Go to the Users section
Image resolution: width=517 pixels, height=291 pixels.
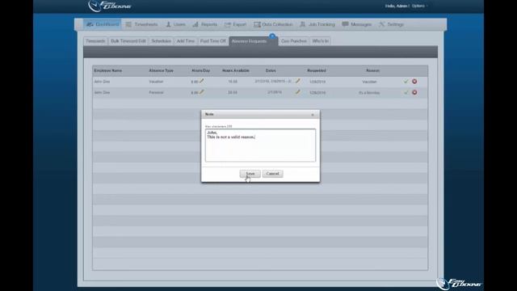pyautogui.click(x=176, y=24)
